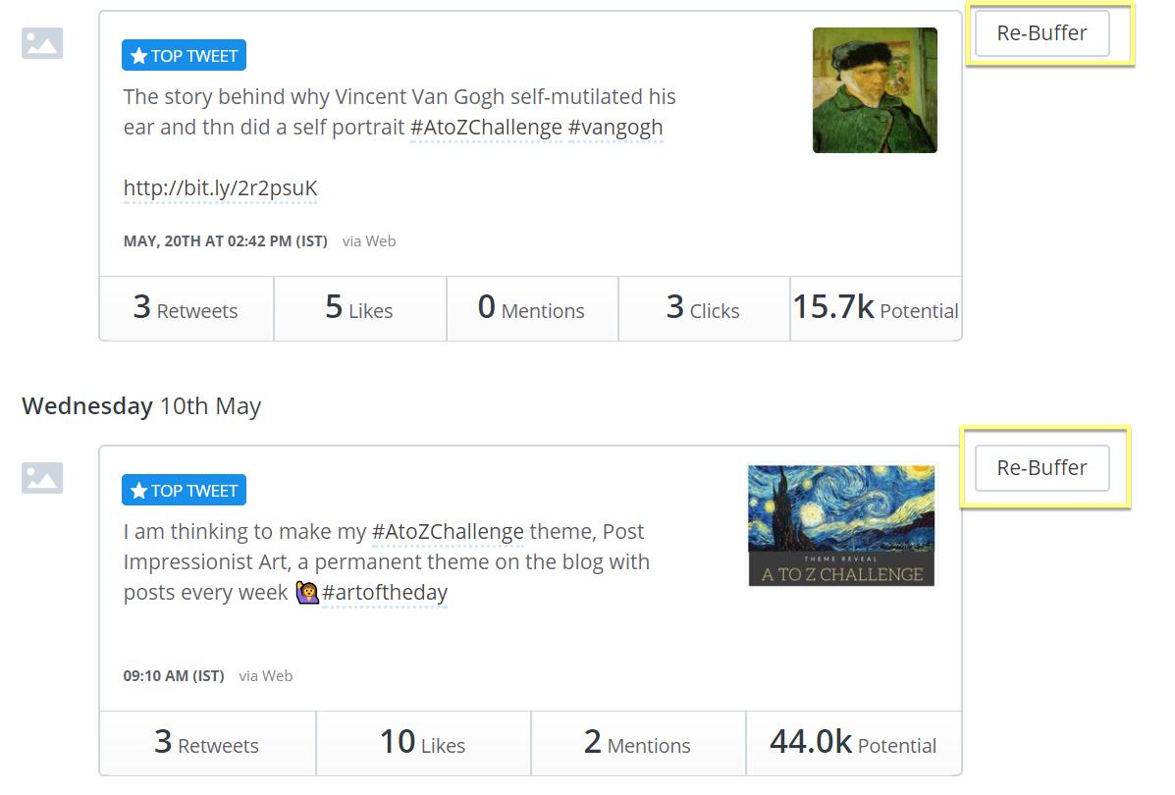Open the bit.ly/2r2psuK link
The width and height of the screenshot is (1175, 795).
(x=220, y=188)
